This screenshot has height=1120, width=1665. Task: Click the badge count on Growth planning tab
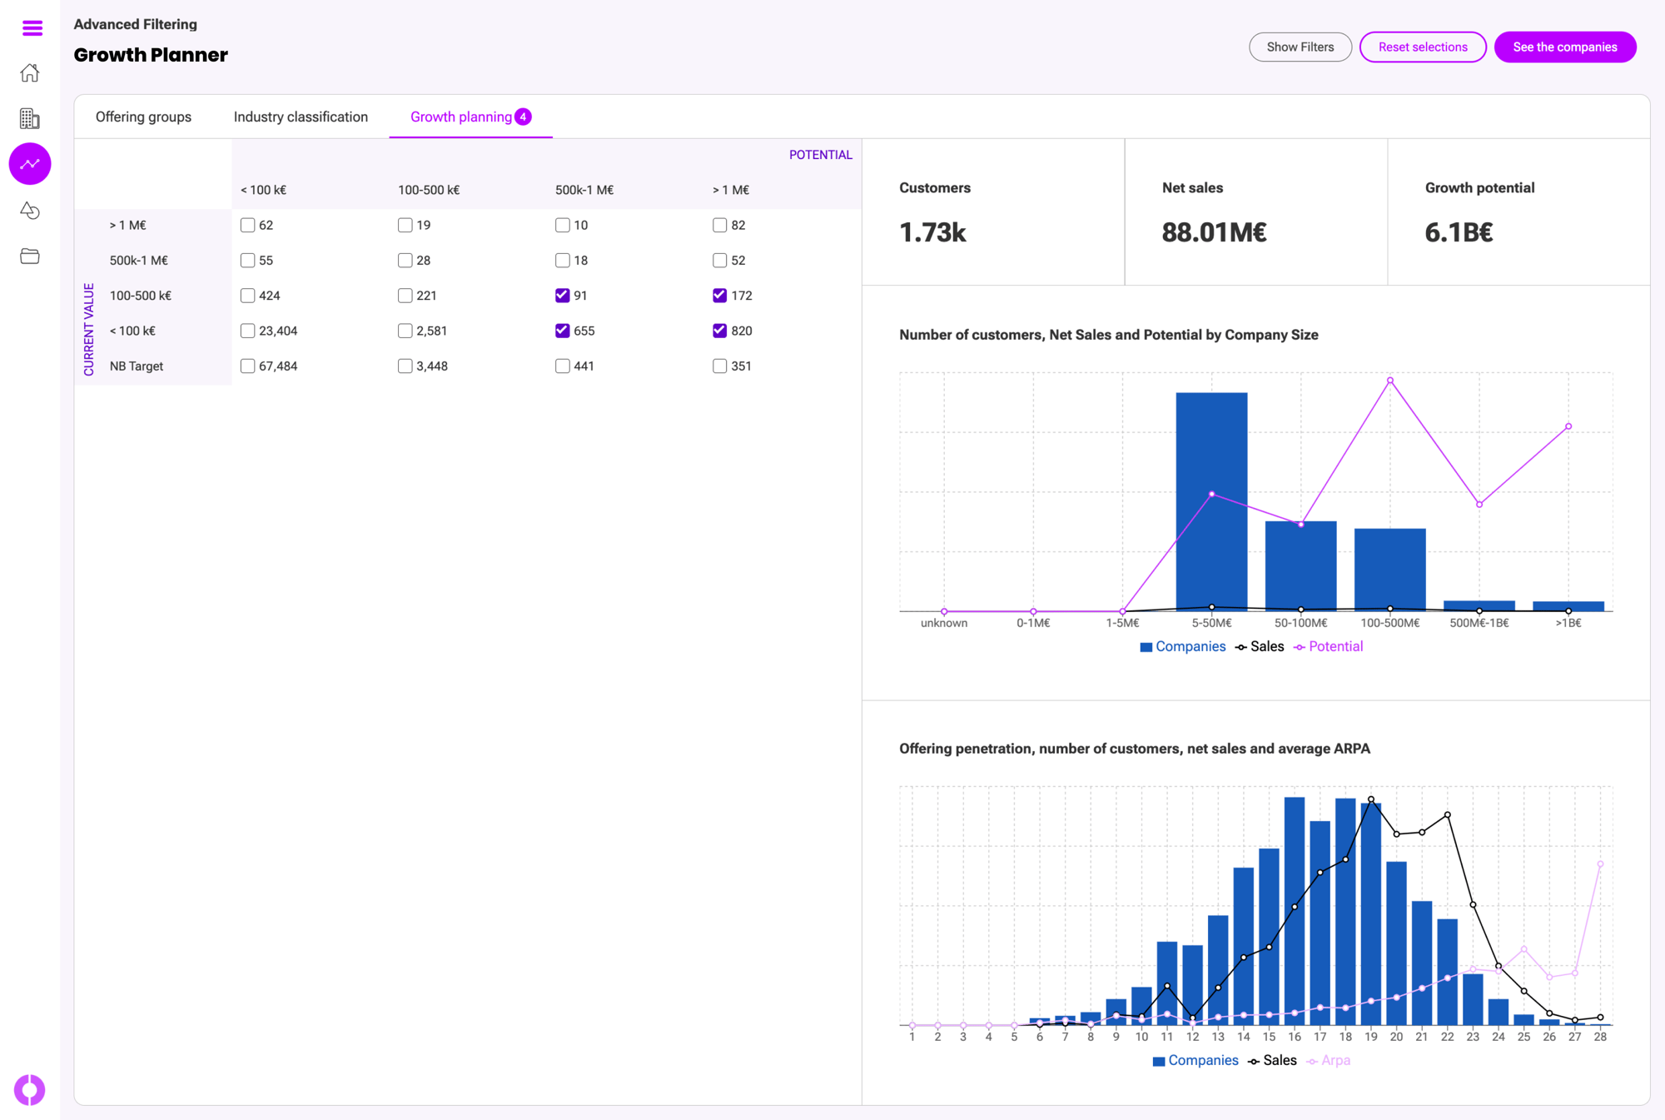point(523,117)
